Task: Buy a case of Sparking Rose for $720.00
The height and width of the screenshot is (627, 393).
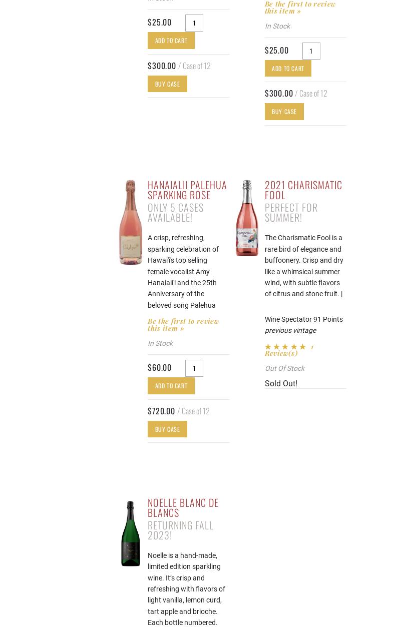Action: pyautogui.click(x=167, y=429)
